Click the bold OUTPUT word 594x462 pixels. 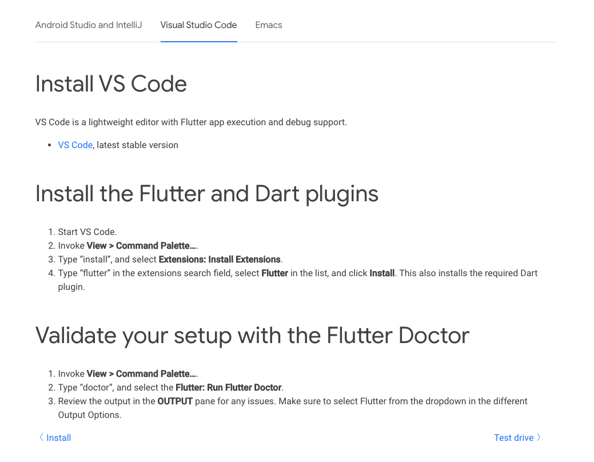pyautogui.click(x=175, y=401)
